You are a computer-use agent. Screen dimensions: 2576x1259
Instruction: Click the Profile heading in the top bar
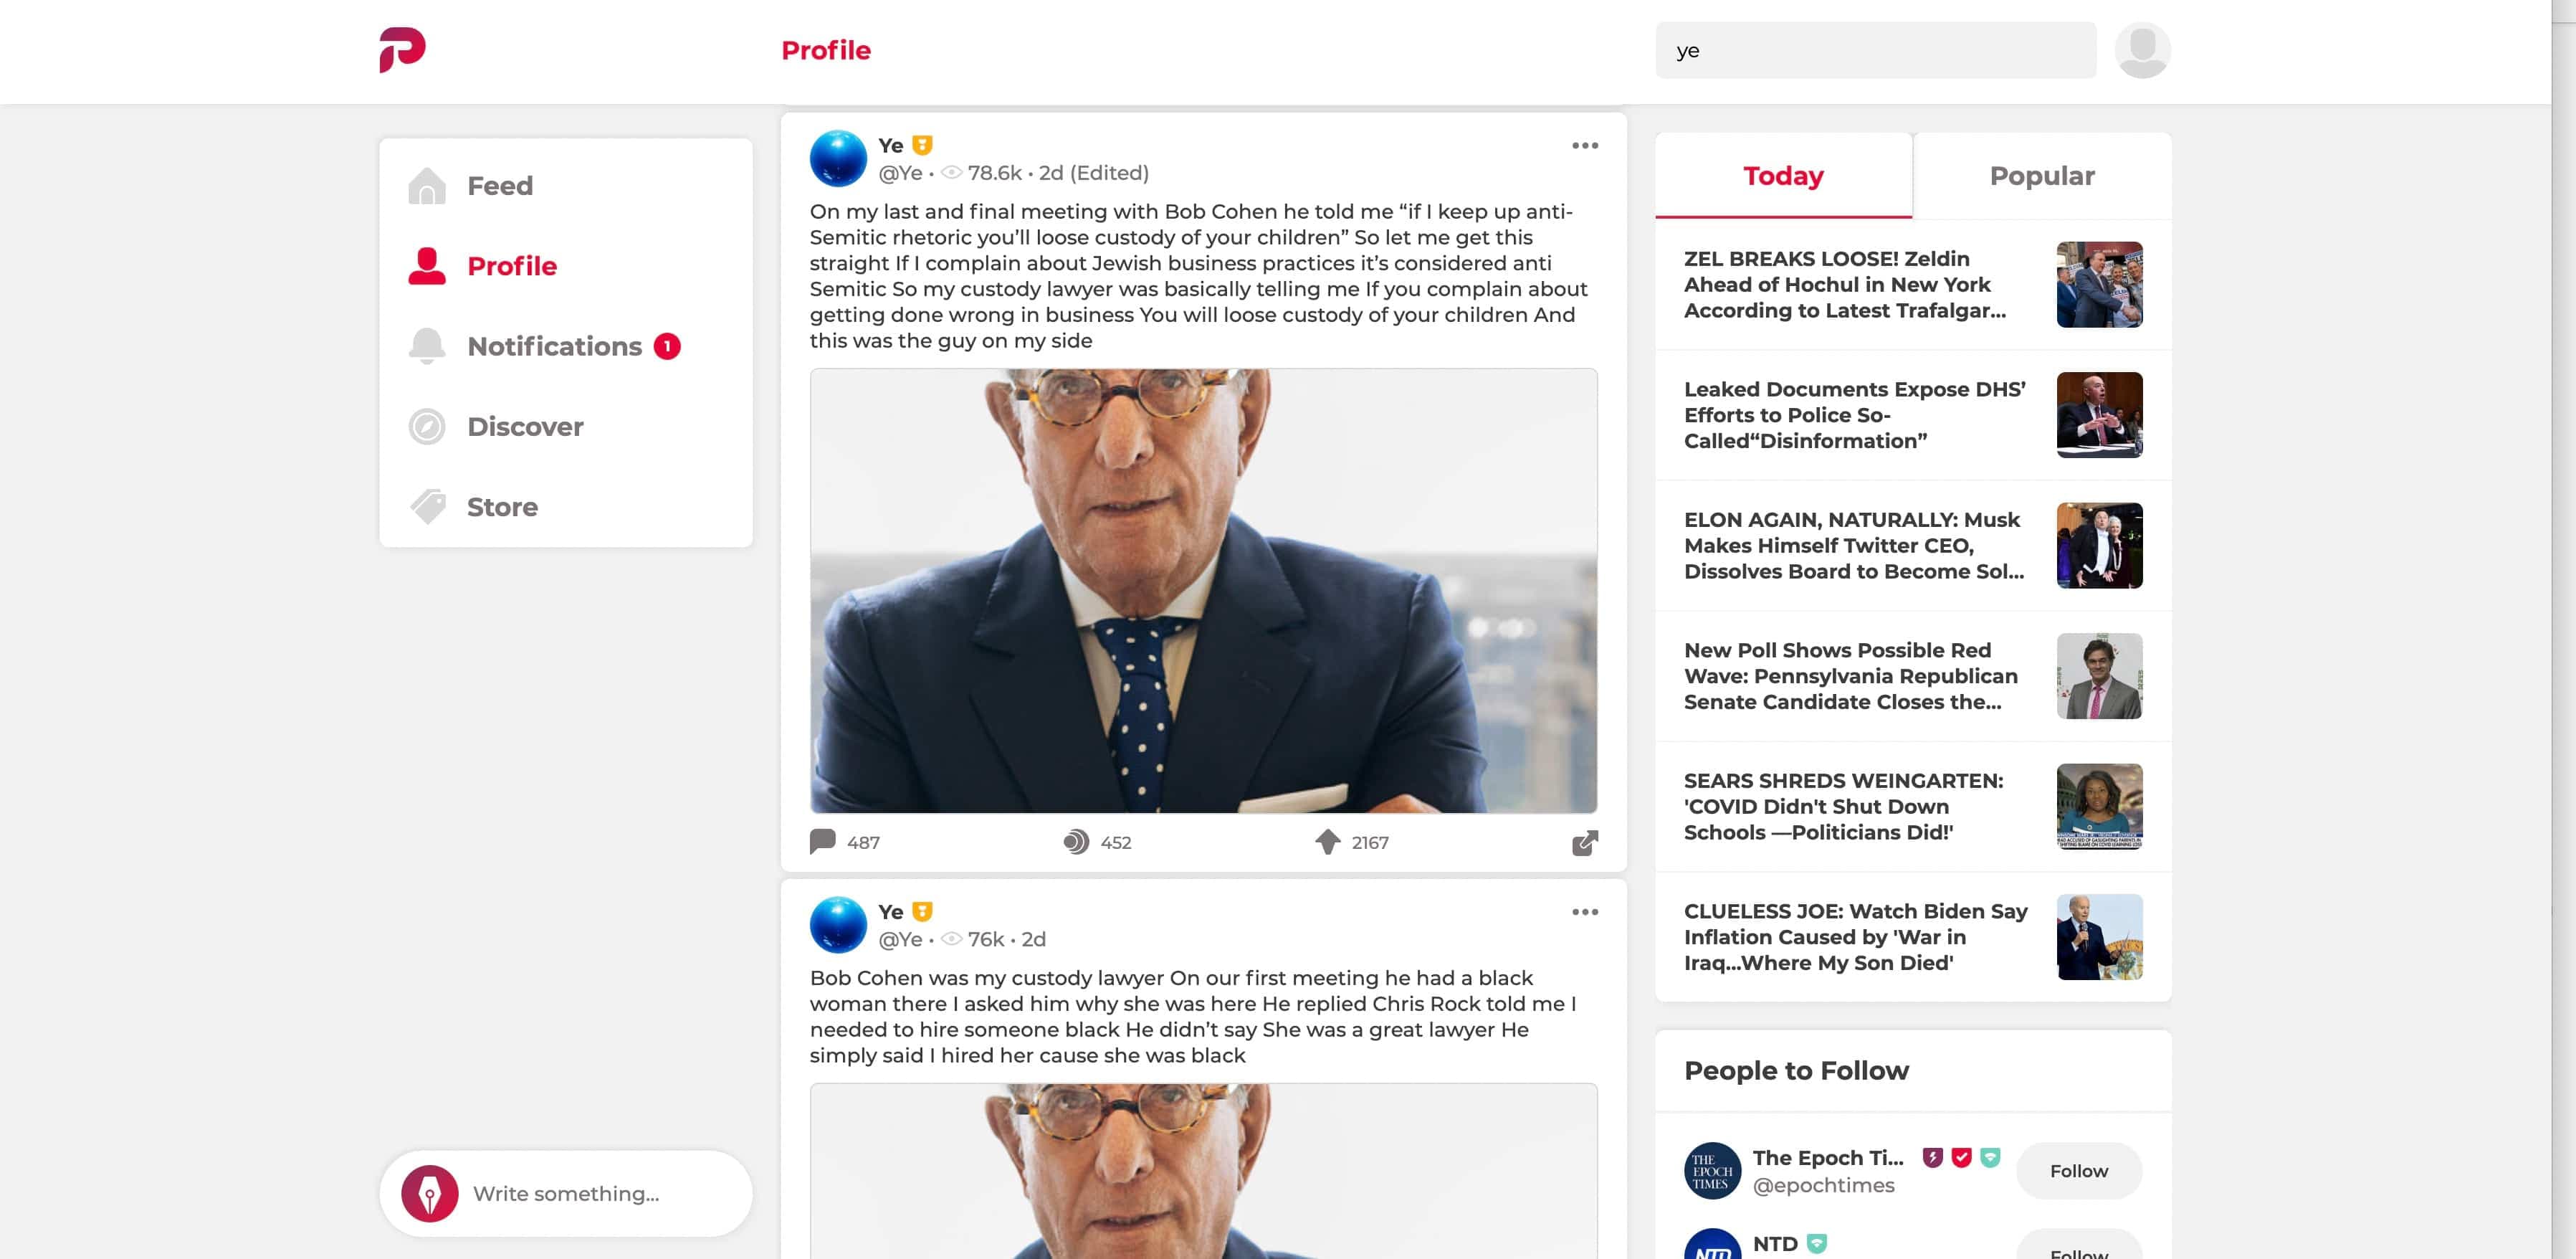(x=826, y=50)
